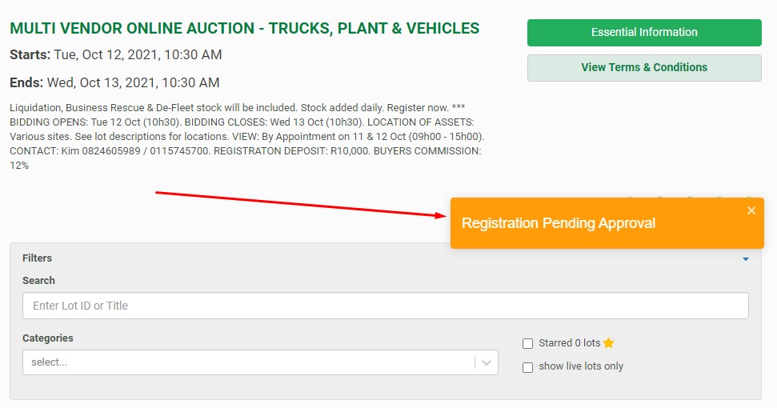Click the "Starred 0 lots" label text
Image resolution: width=777 pixels, height=408 pixels.
pos(569,343)
